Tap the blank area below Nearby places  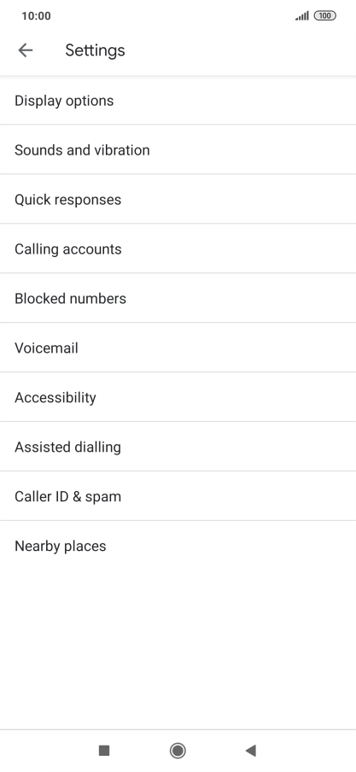coord(178,650)
